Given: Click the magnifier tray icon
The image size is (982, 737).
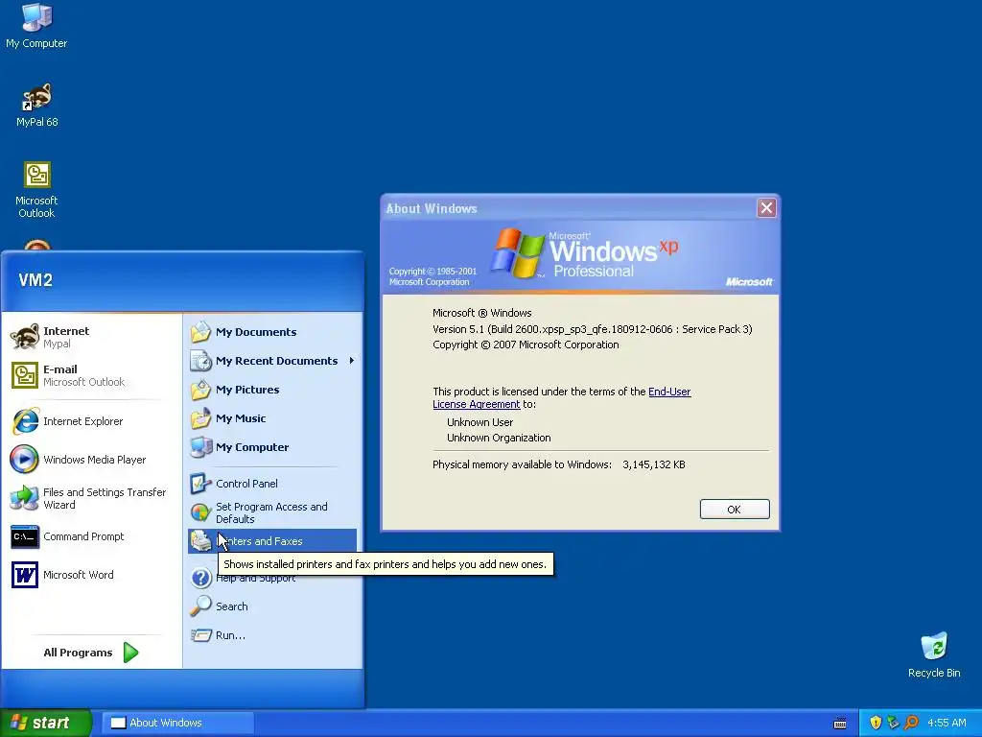Looking at the screenshot, I should click(911, 723).
